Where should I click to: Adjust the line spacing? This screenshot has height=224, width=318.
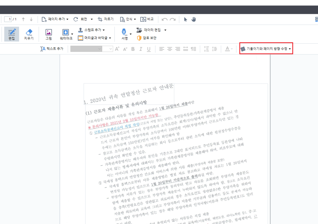pyautogui.click(x=207, y=49)
